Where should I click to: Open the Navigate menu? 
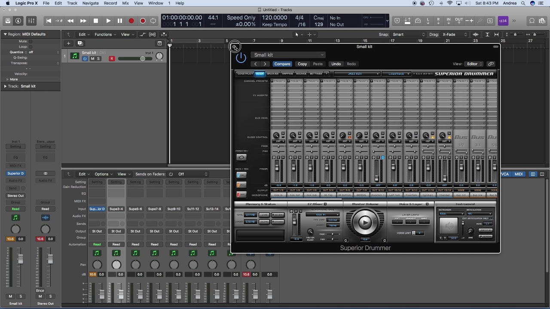(x=90, y=3)
